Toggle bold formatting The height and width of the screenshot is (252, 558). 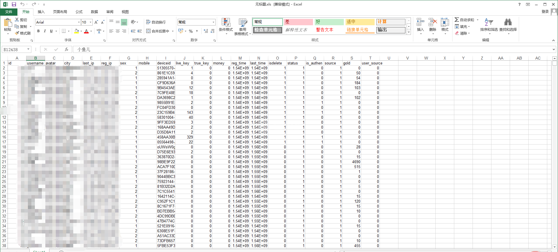point(38,31)
